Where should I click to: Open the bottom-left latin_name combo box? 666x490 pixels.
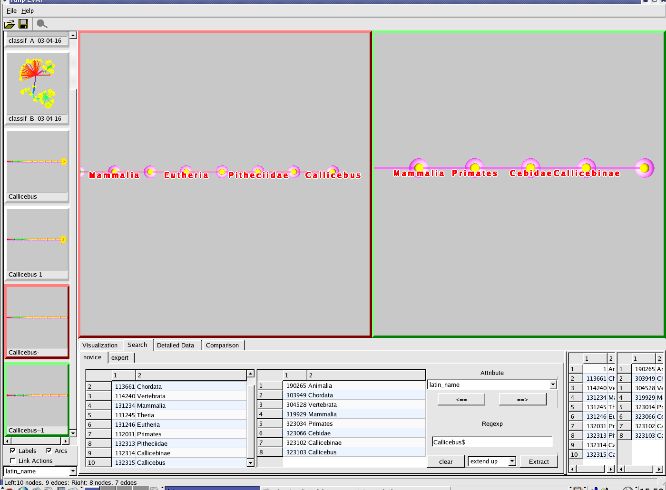(72, 471)
